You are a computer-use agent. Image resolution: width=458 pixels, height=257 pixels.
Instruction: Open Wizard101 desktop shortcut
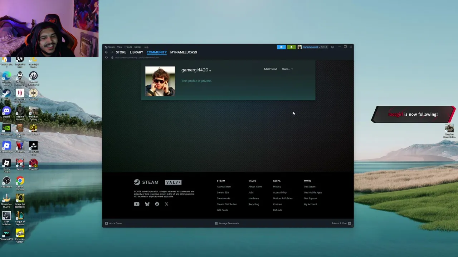click(33, 165)
